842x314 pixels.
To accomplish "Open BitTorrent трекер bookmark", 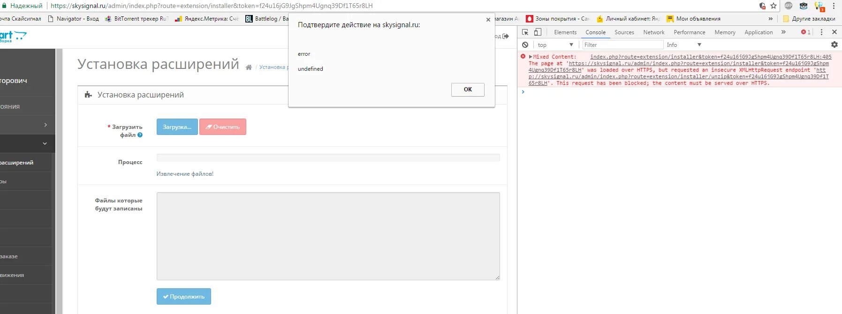I will (x=137, y=19).
